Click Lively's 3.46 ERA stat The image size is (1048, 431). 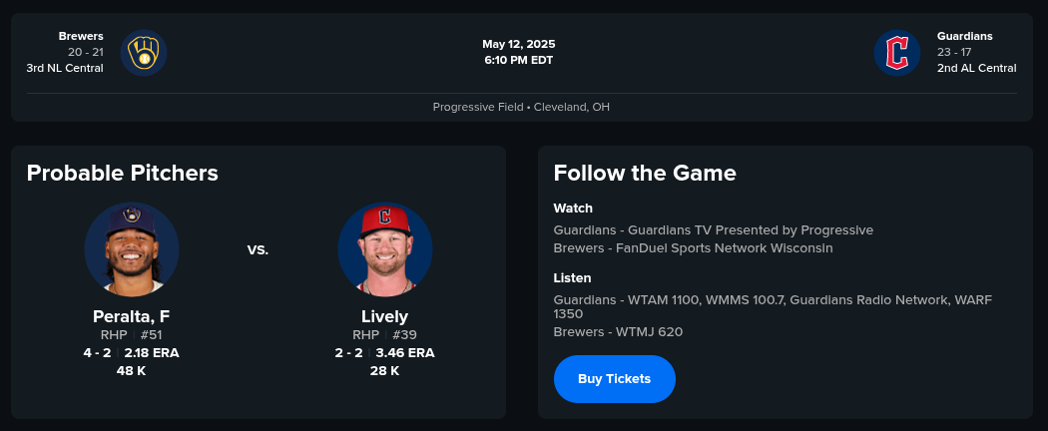coord(405,352)
